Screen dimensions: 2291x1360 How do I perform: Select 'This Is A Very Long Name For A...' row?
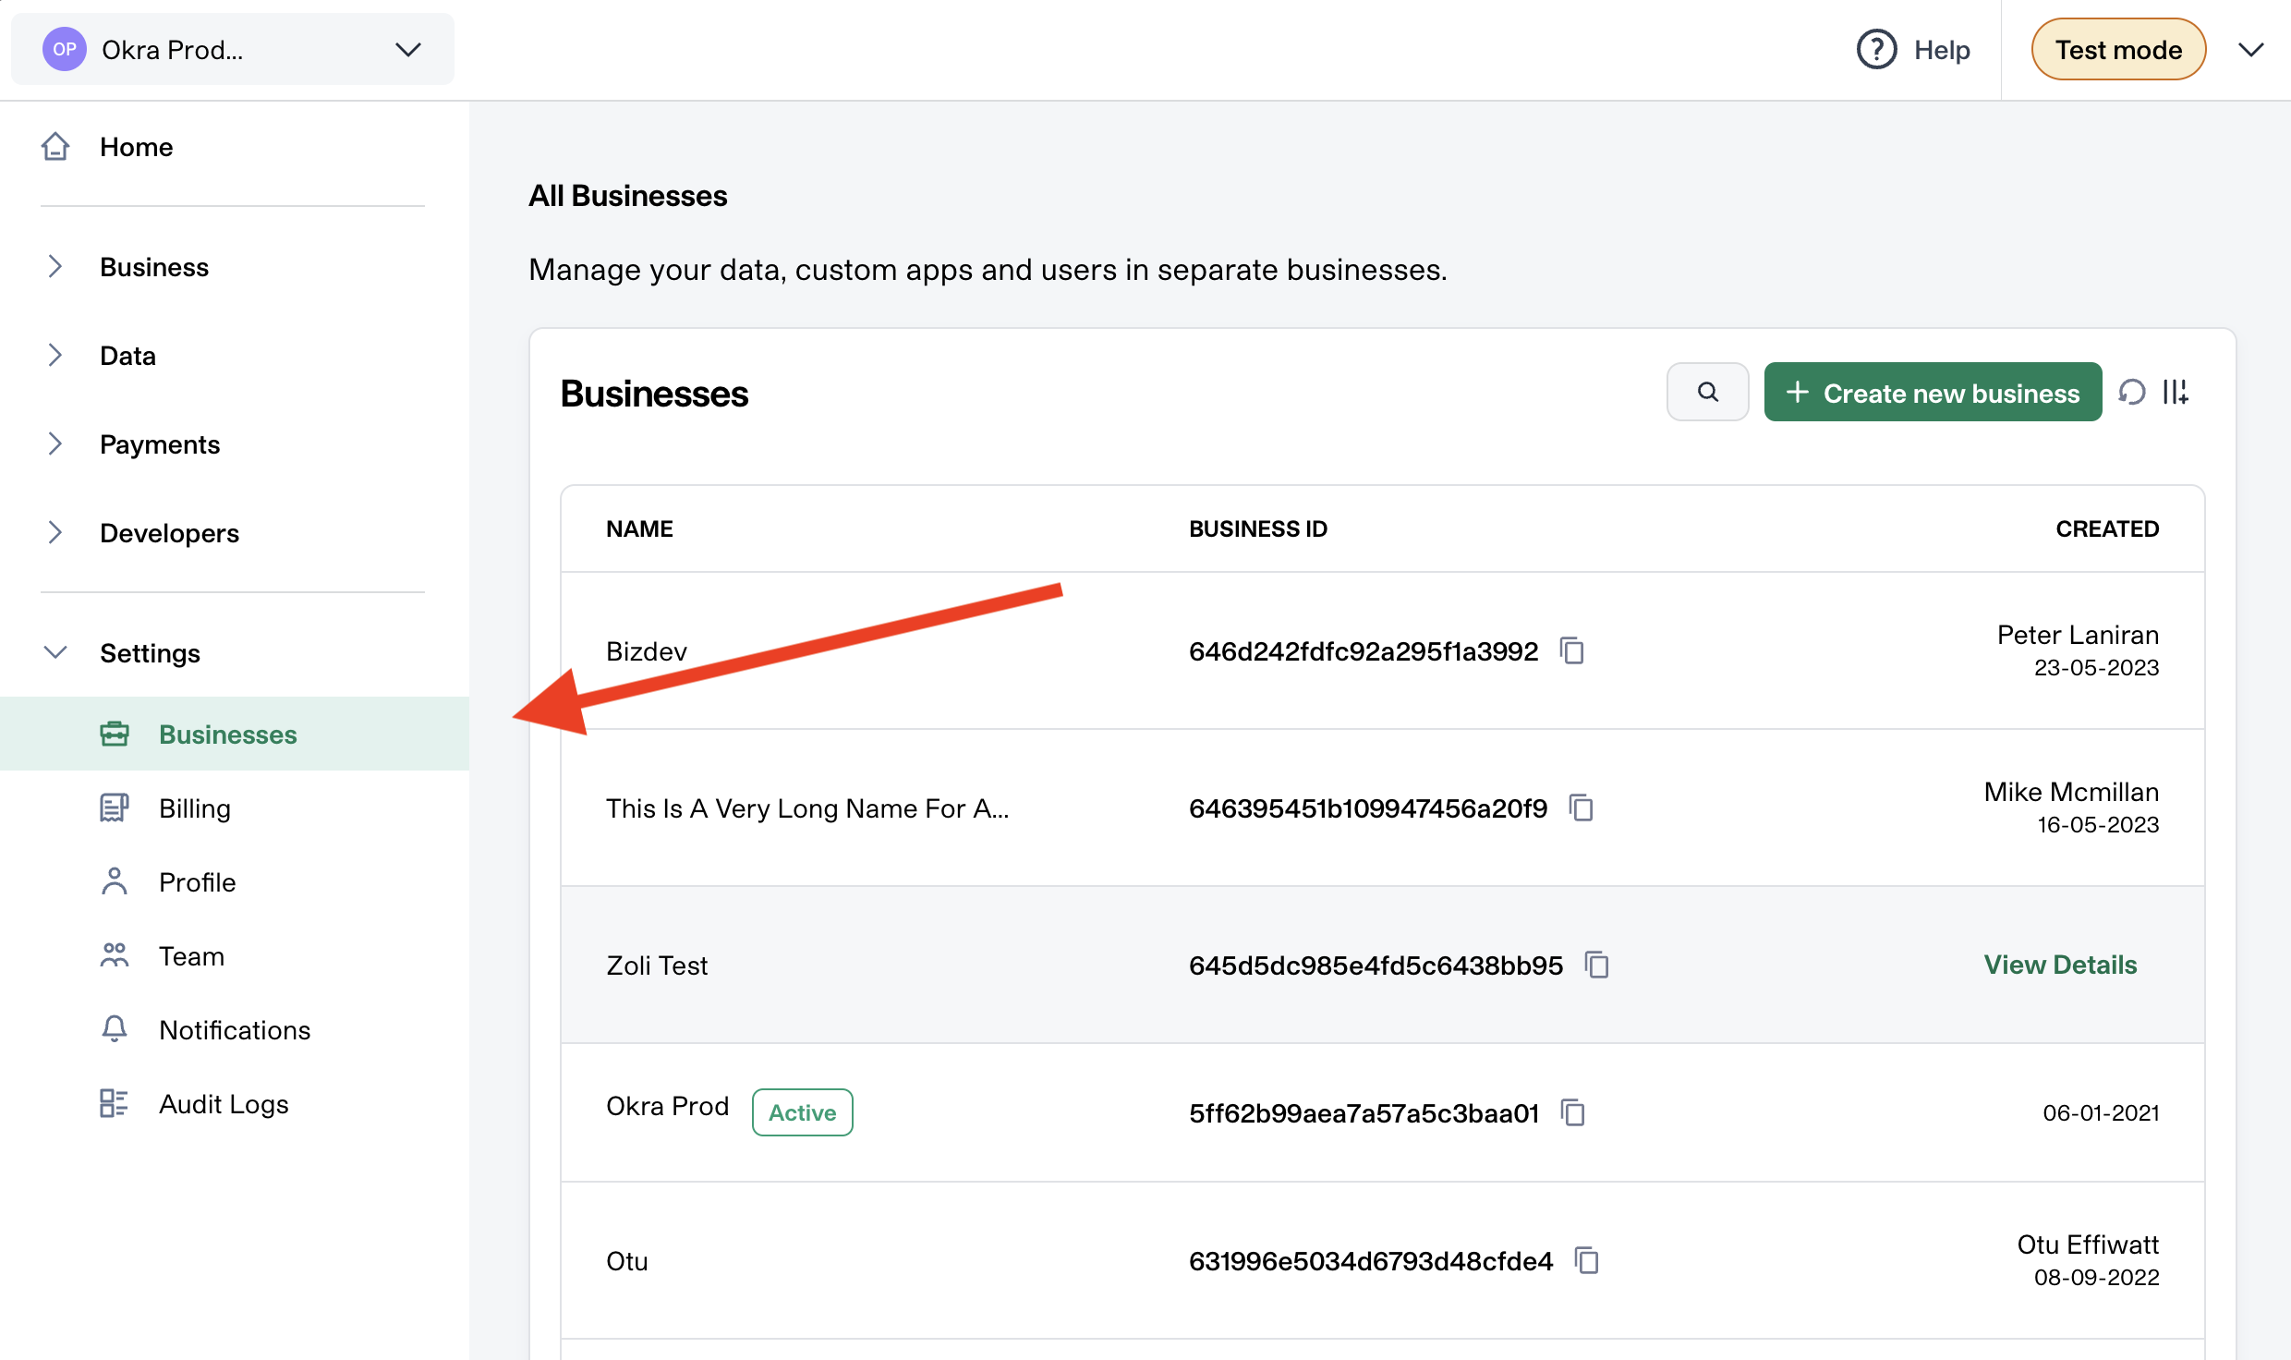pos(807,808)
